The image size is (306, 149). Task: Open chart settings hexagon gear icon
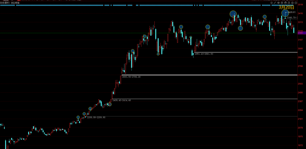pos(271,3)
